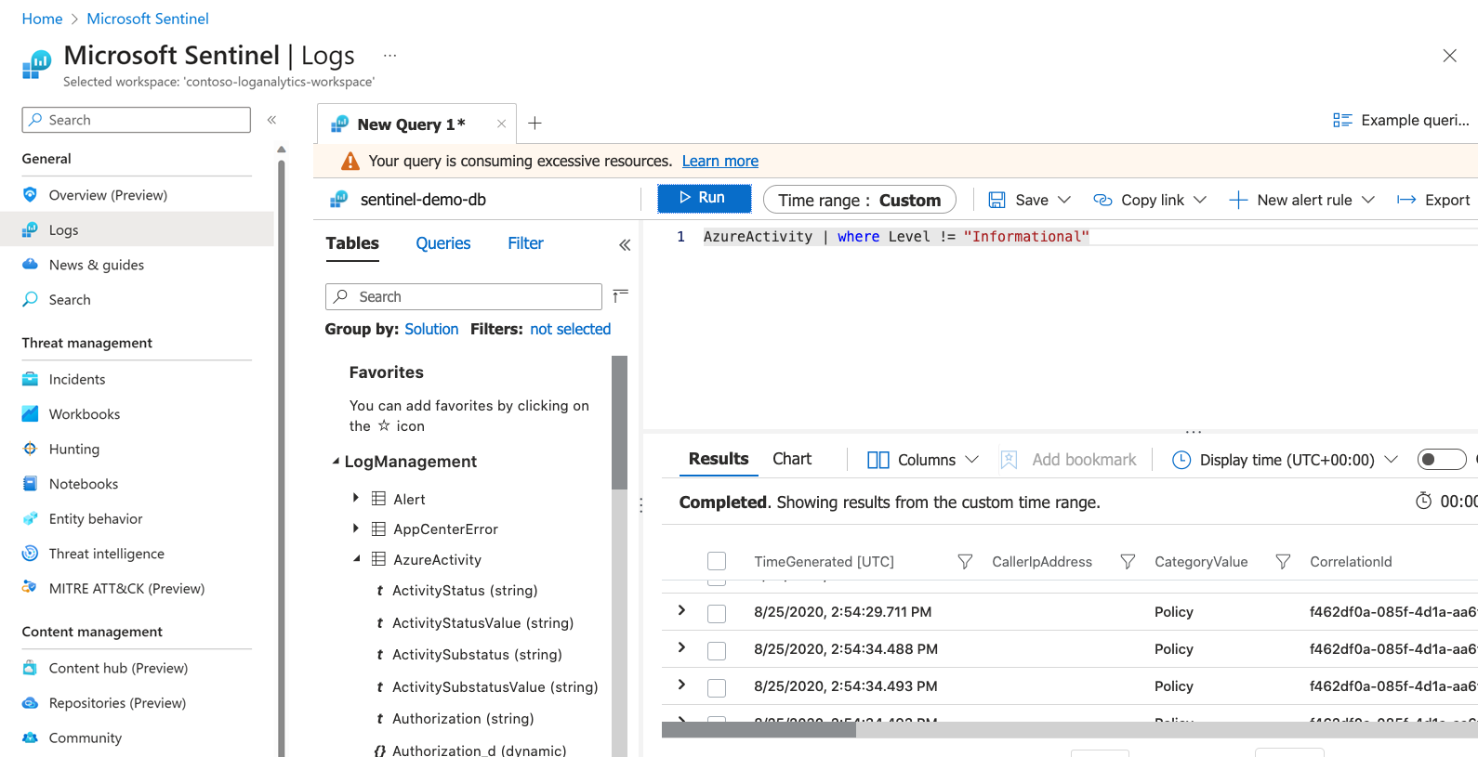1478x757 pixels.
Task: Expand the Alert table node
Action: pos(355,499)
